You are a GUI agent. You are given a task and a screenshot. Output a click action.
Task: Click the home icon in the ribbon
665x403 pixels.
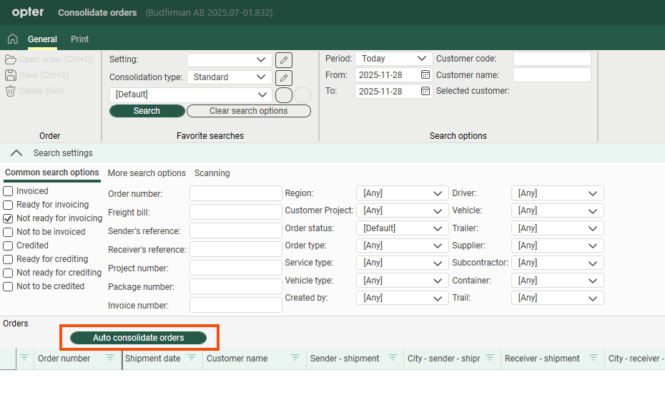point(12,39)
